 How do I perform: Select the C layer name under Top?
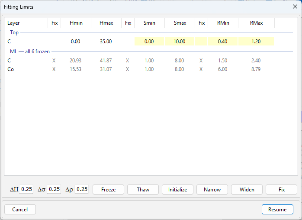(x=9, y=42)
